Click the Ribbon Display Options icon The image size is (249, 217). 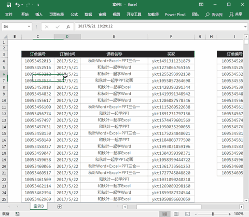[x=201, y=5]
